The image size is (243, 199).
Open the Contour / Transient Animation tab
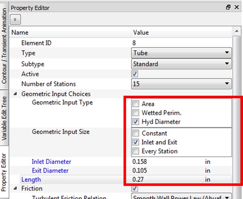(4, 46)
